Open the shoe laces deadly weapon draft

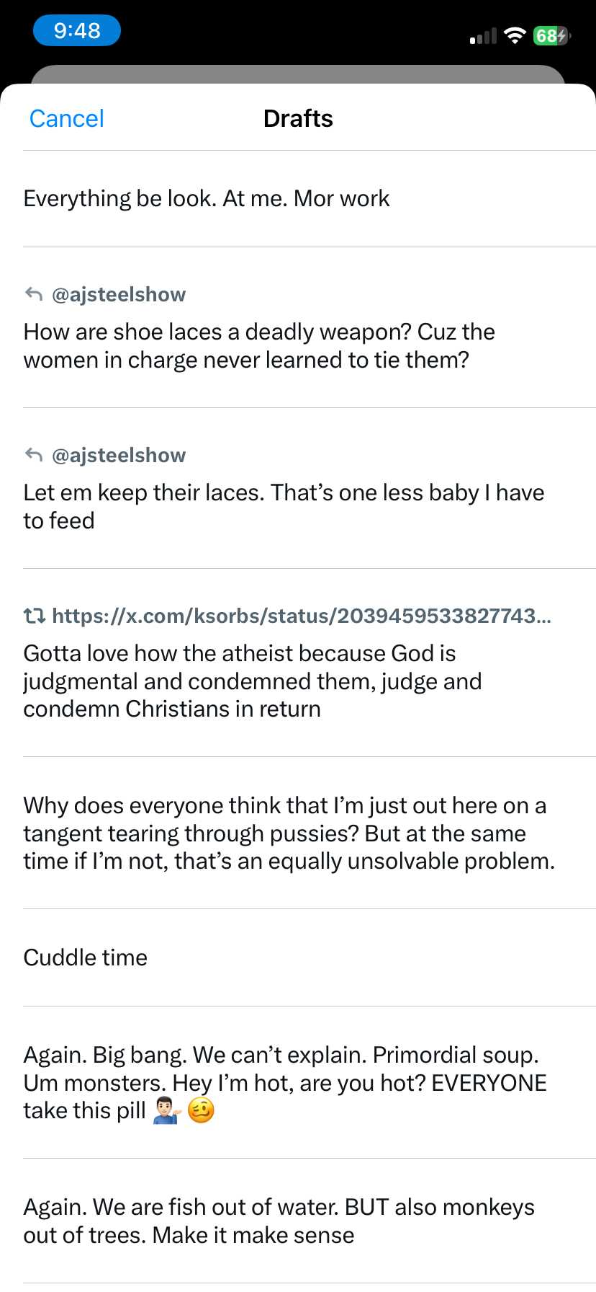pyautogui.click(x=259, y=346)
